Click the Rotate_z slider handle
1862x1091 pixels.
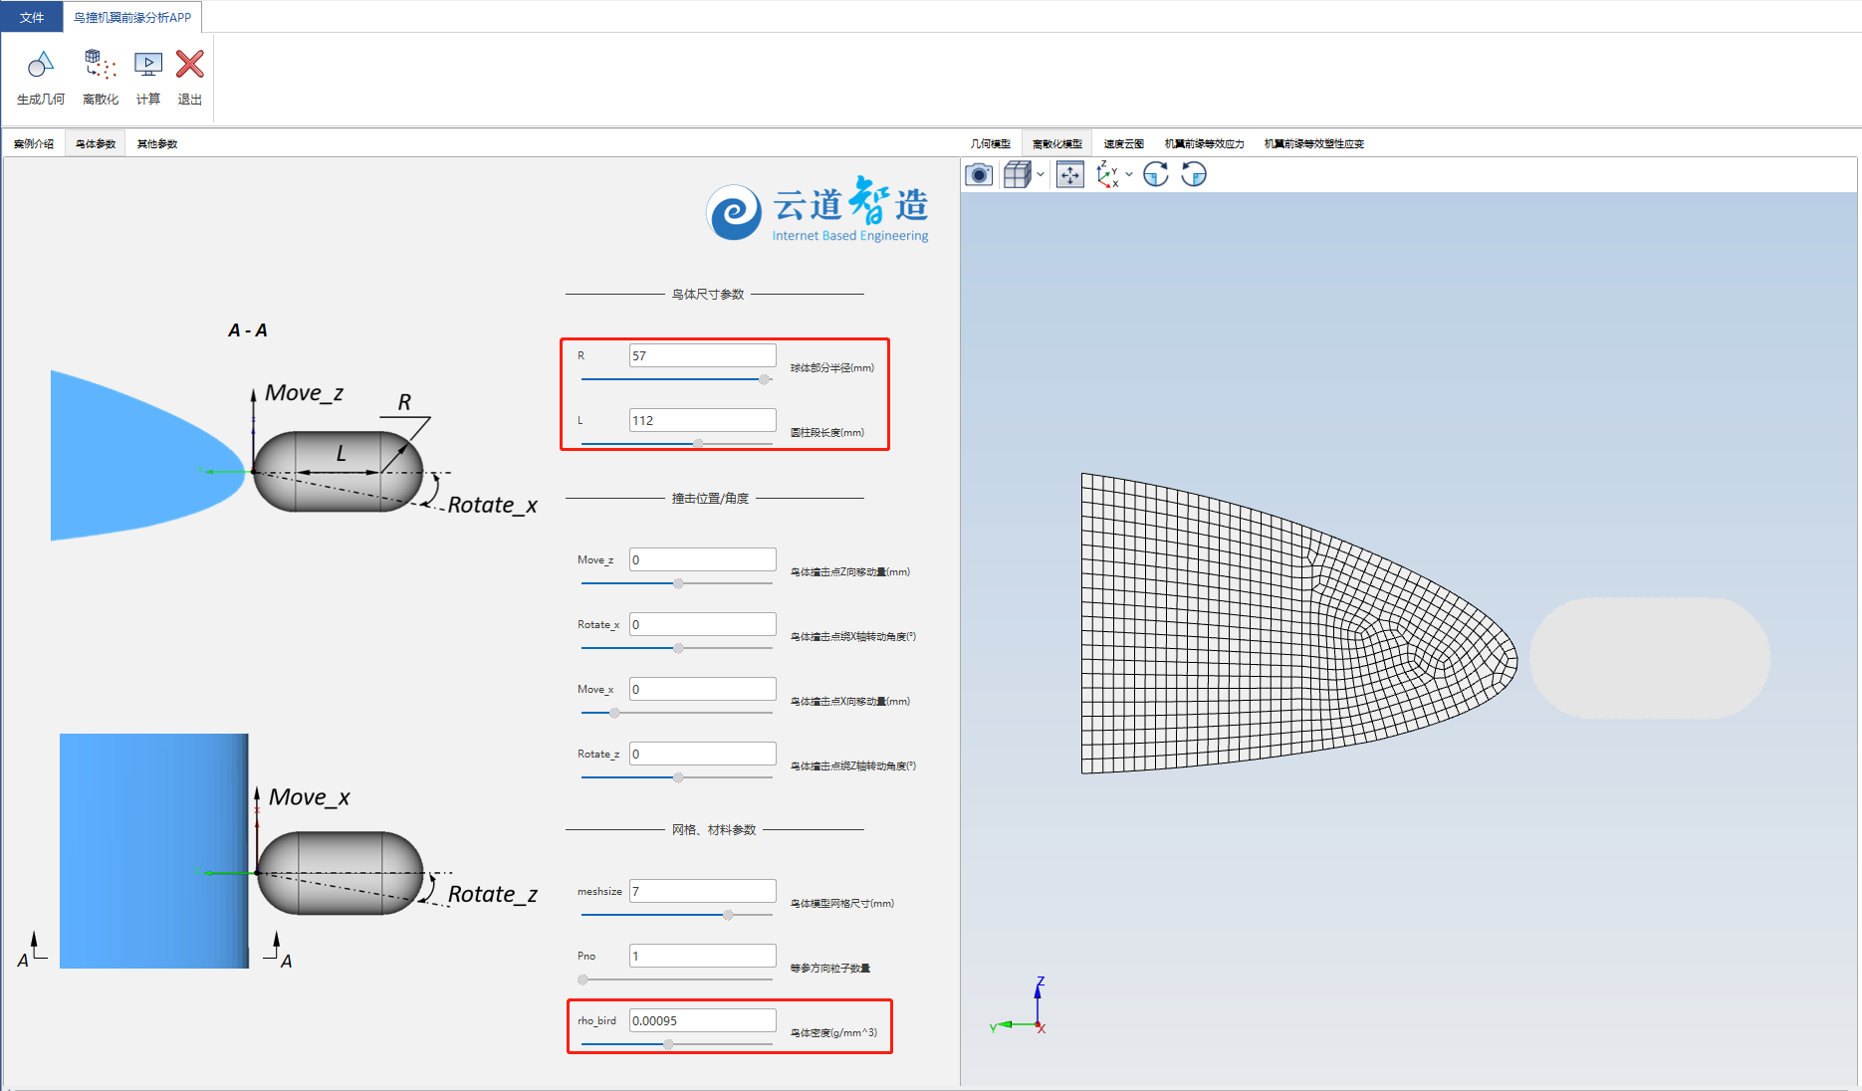point(678,777)
